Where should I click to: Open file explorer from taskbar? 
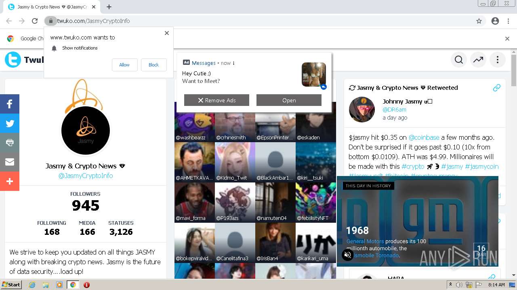(x=46, y=285)
